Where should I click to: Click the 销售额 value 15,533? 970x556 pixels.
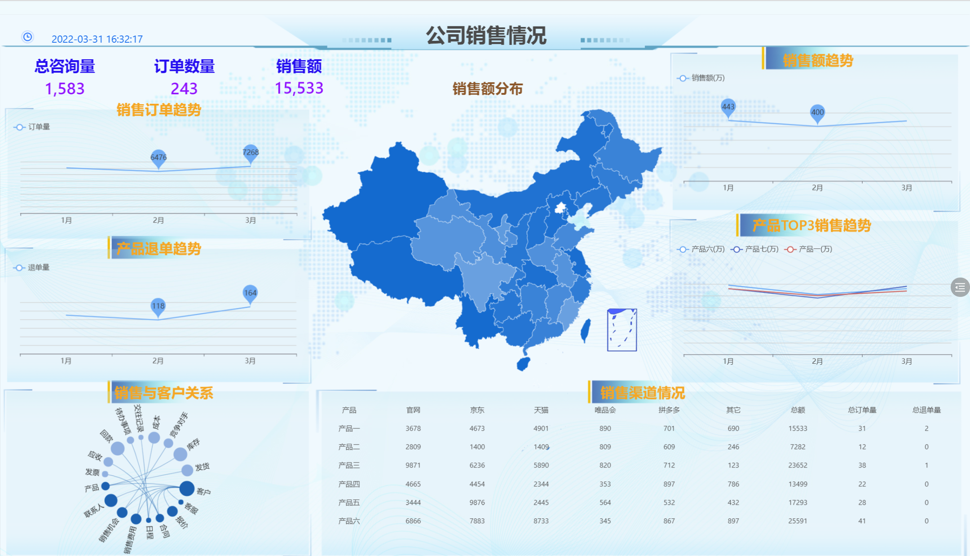299,88
